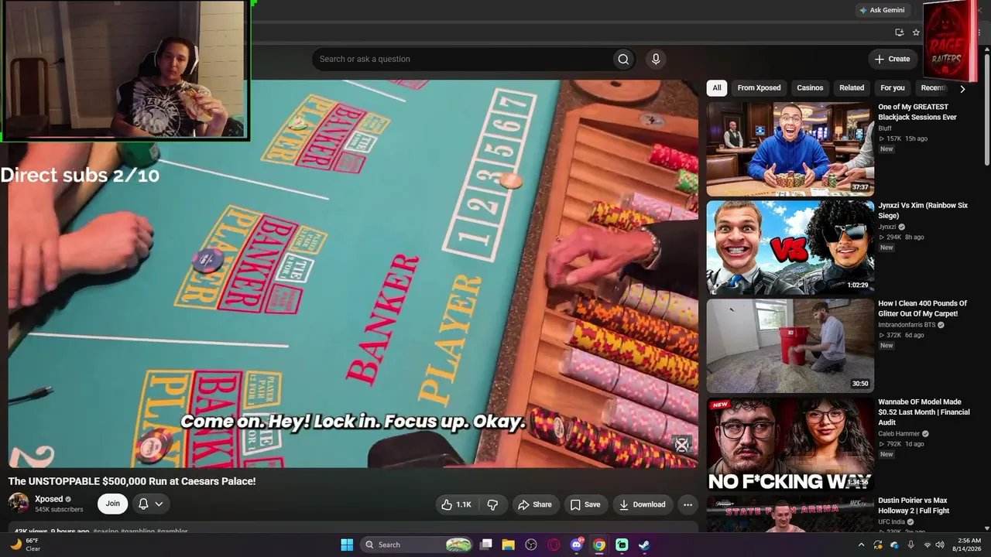991x557 pixels.
Task: Bookmark this page with the star icon
Action: point(916,32)
